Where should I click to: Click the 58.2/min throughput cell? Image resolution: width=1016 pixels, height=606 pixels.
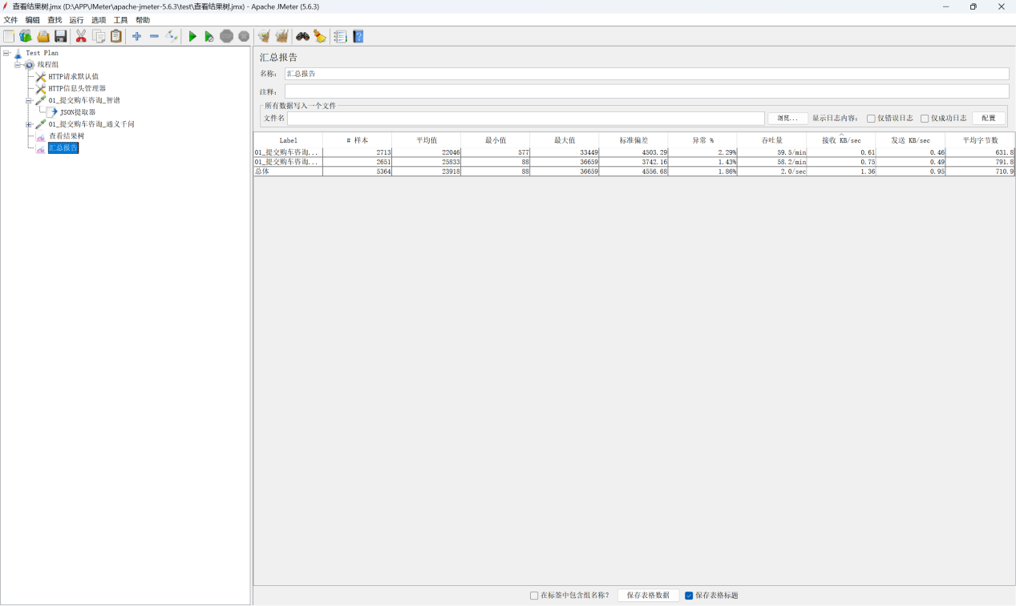pos(771,162)
